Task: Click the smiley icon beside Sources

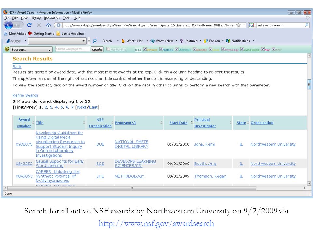Action: [7, 49]
